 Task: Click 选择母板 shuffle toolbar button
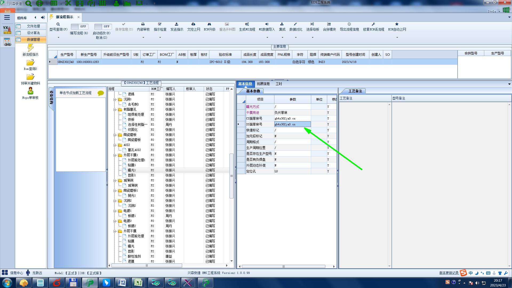tap(313, 27)
